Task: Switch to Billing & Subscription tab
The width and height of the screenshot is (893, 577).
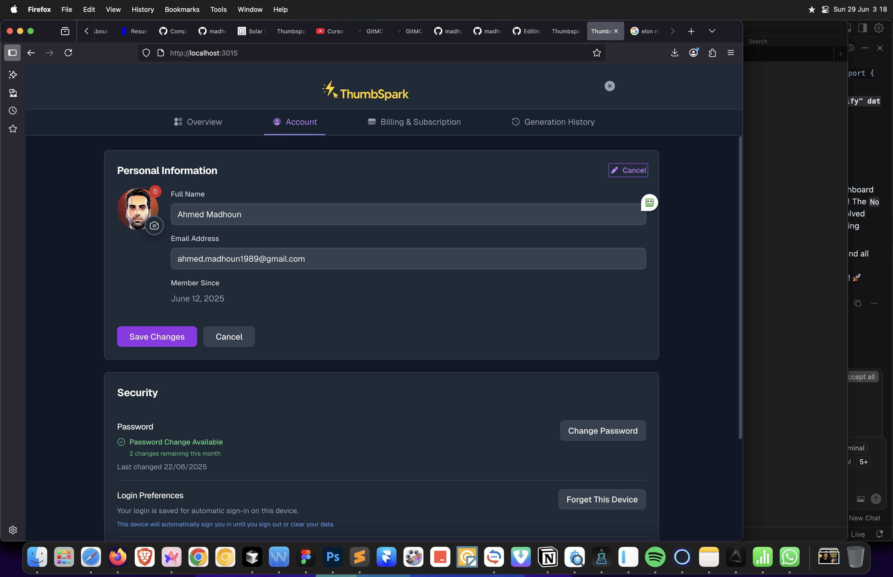Action: click(x=414, y=122)
